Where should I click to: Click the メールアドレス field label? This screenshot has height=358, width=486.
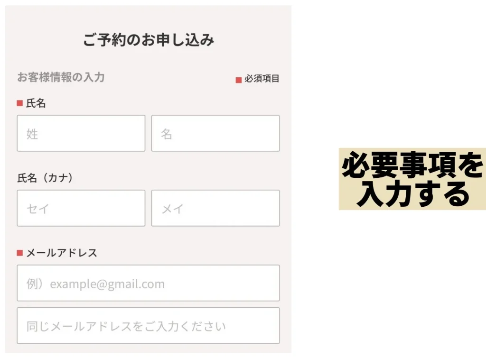coord(62,253)
